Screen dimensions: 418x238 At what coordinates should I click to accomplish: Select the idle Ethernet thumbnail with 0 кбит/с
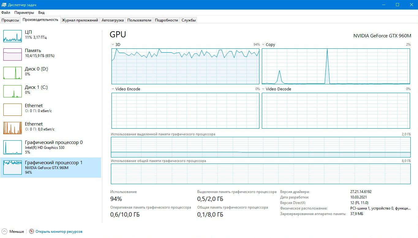point(13,109)
